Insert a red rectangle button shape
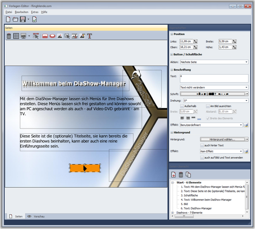The image size is (255, 229). [45, 36]
